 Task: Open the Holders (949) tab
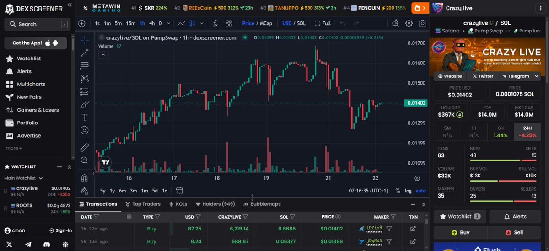pos(215,204)
